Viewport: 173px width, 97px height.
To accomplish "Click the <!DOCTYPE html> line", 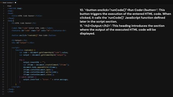I will (15, 8).
